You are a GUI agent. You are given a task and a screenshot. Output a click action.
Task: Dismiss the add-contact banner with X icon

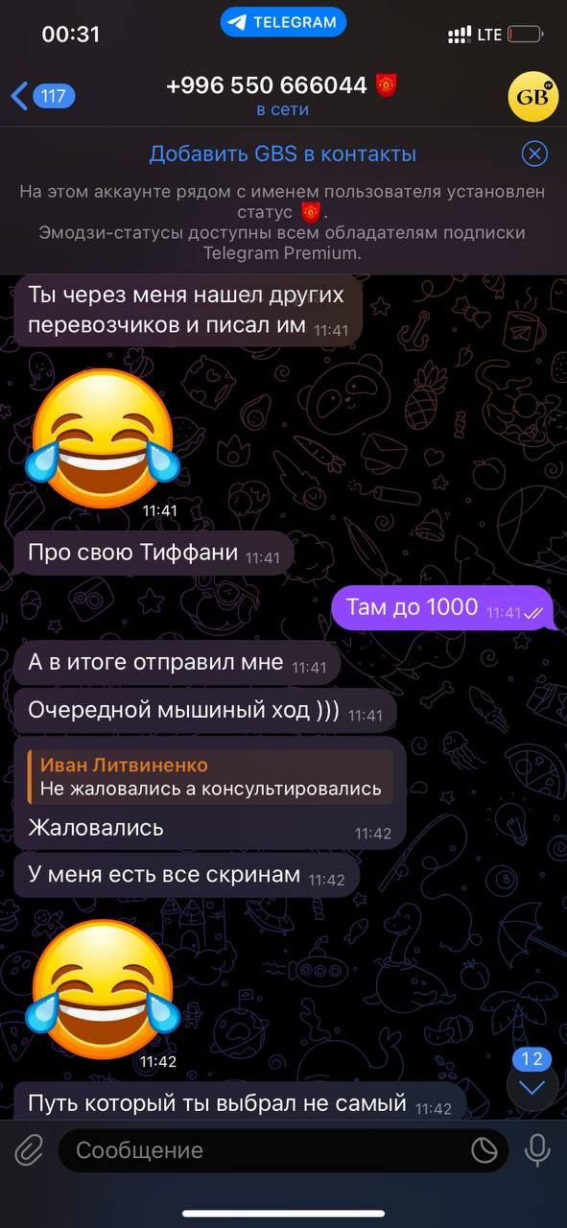(534, 153)
